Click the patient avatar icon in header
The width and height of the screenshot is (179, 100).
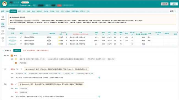pos(5,4)
